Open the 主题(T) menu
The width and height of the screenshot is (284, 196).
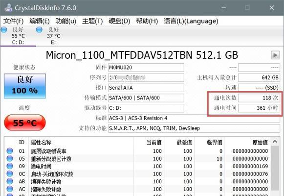92,21
